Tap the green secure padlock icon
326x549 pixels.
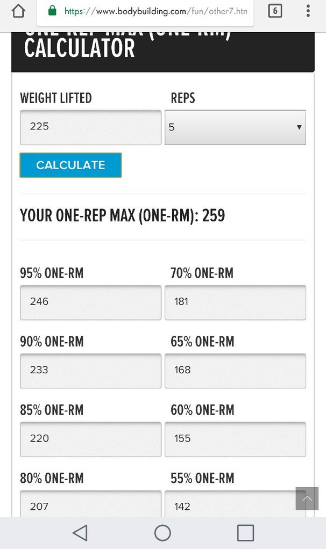pyautogui.click(x=52, y=11)
